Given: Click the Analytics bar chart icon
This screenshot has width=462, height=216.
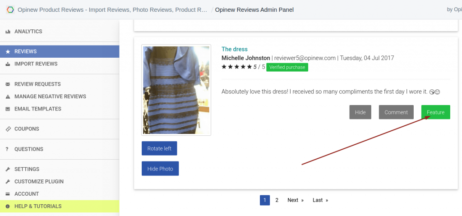Looking at the screenshot, I should (x=8, y=32).
